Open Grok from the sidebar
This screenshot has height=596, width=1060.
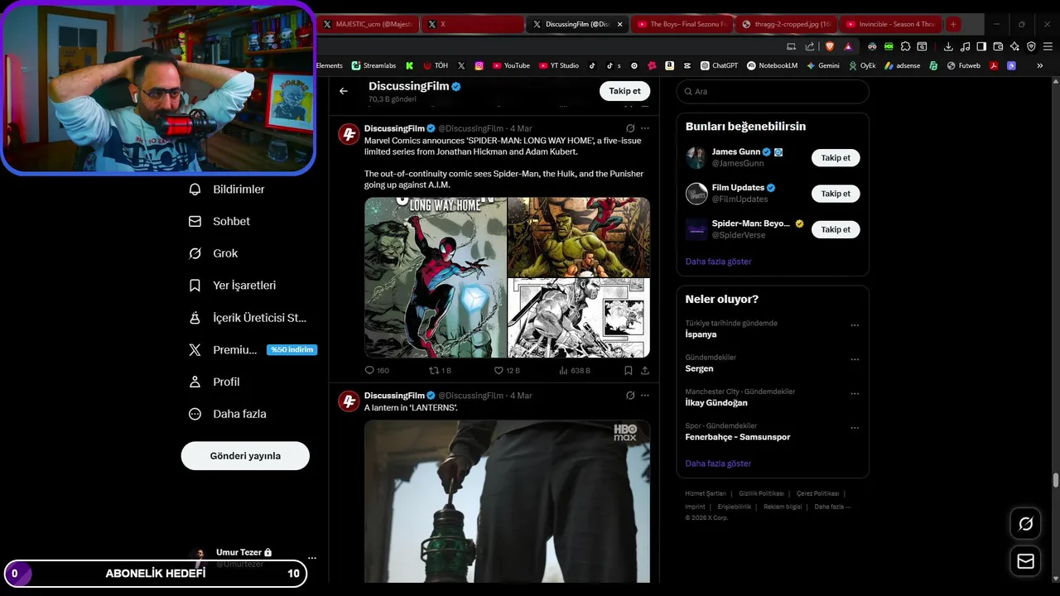pos(214,253)
